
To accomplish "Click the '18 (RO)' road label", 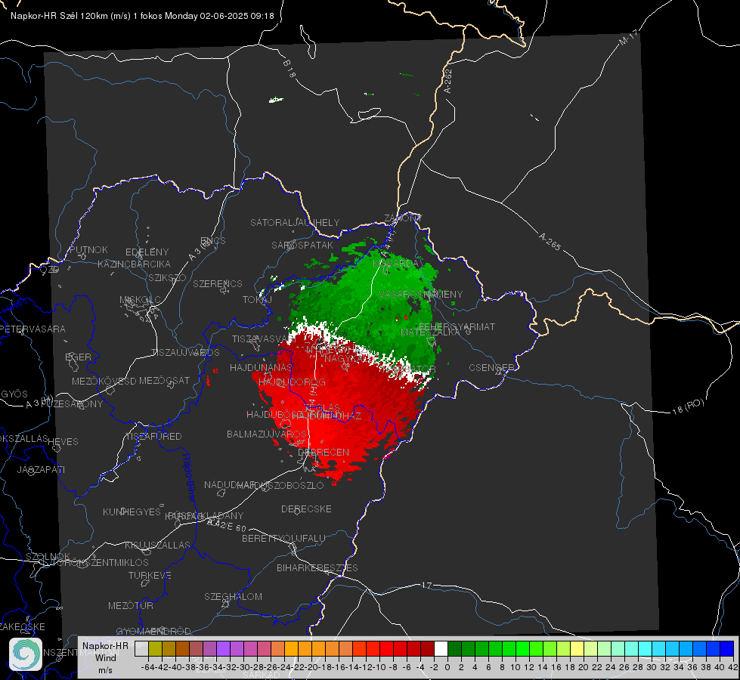I will point(688,406).
